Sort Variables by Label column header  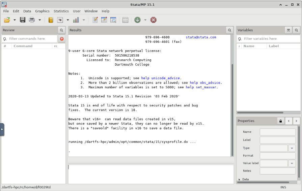pos(283,46)
